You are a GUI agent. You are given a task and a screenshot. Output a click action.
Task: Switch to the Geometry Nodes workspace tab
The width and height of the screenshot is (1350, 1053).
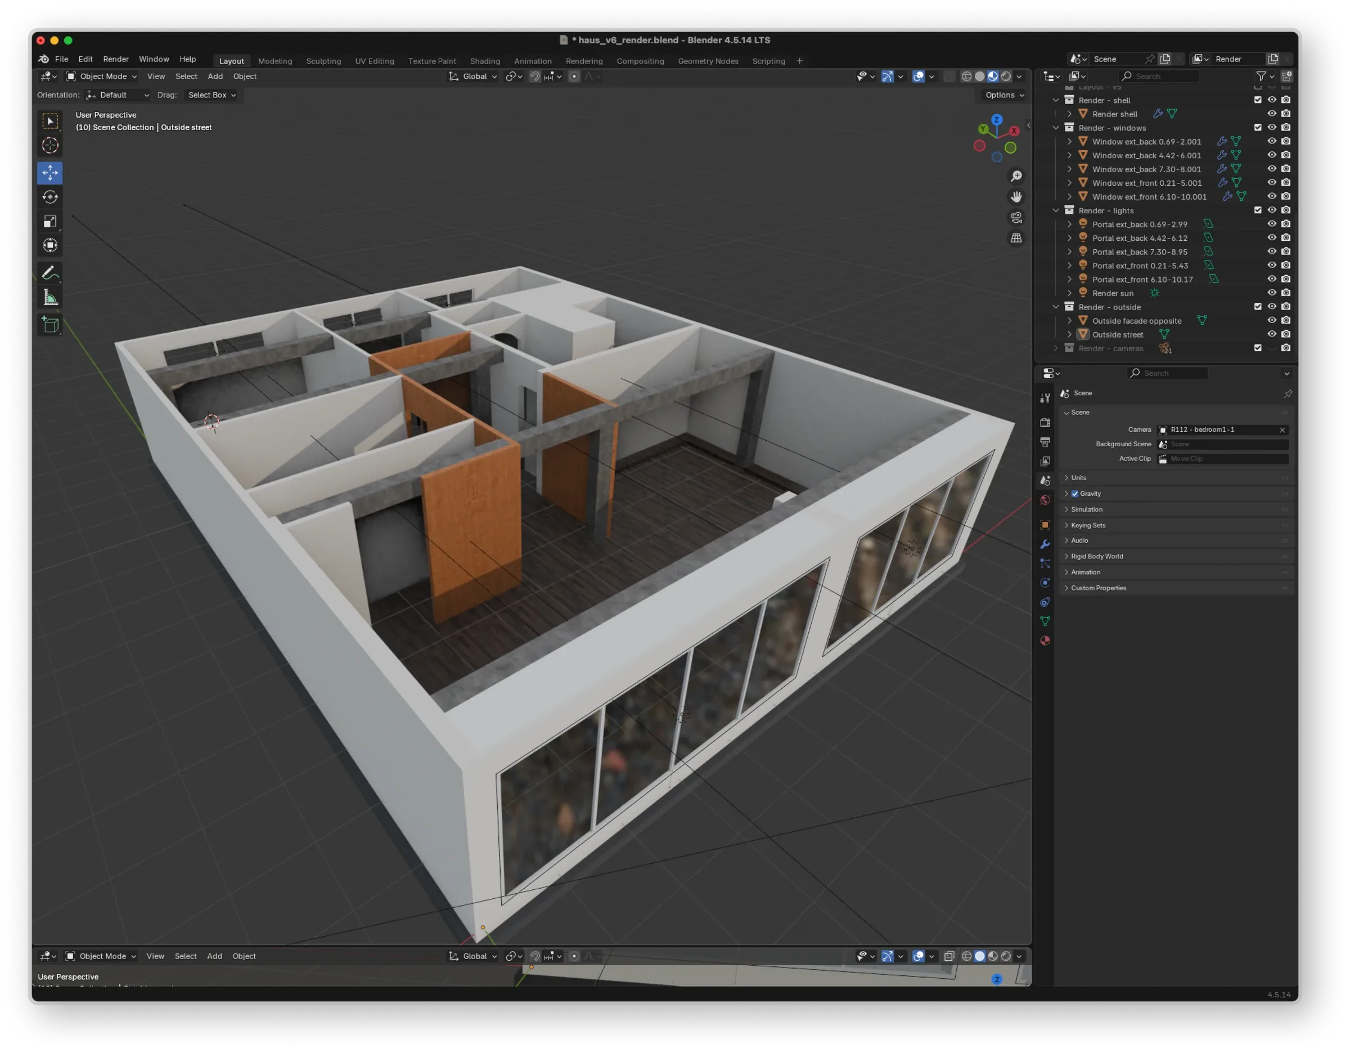[x=708, y=61]
